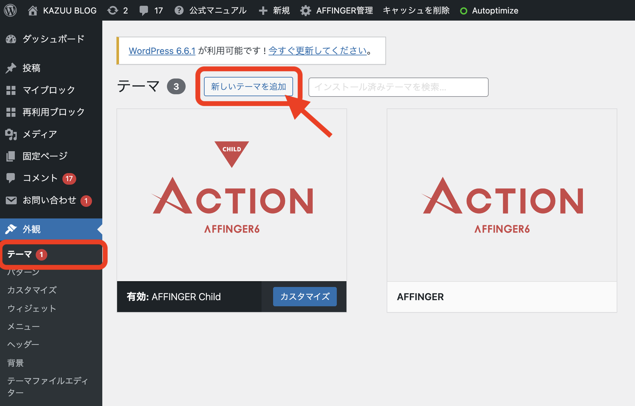The width and height of the screenshot is (635, 406).
Task: Click the grid icon for 再利用ブロック
Action: (x=11, y=112)
